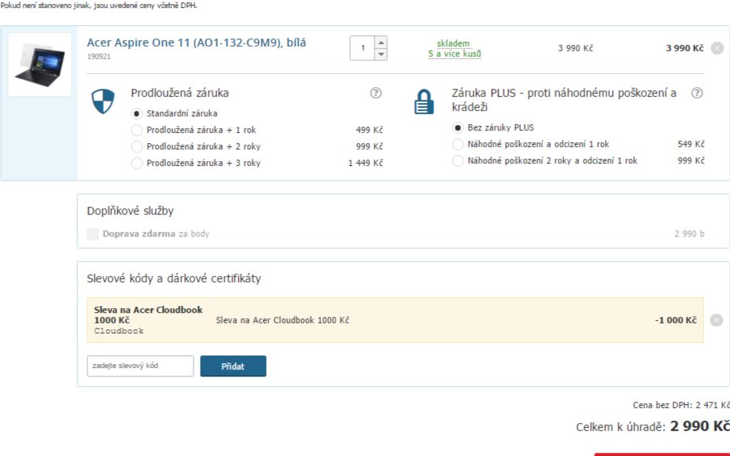Click product code 190921
Image resolution: width=730 pixels, height=456 pixels.
coord(98,57)
